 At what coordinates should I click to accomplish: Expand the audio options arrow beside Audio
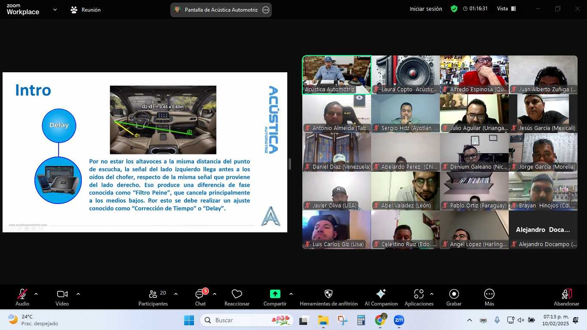tap(36, 294)
